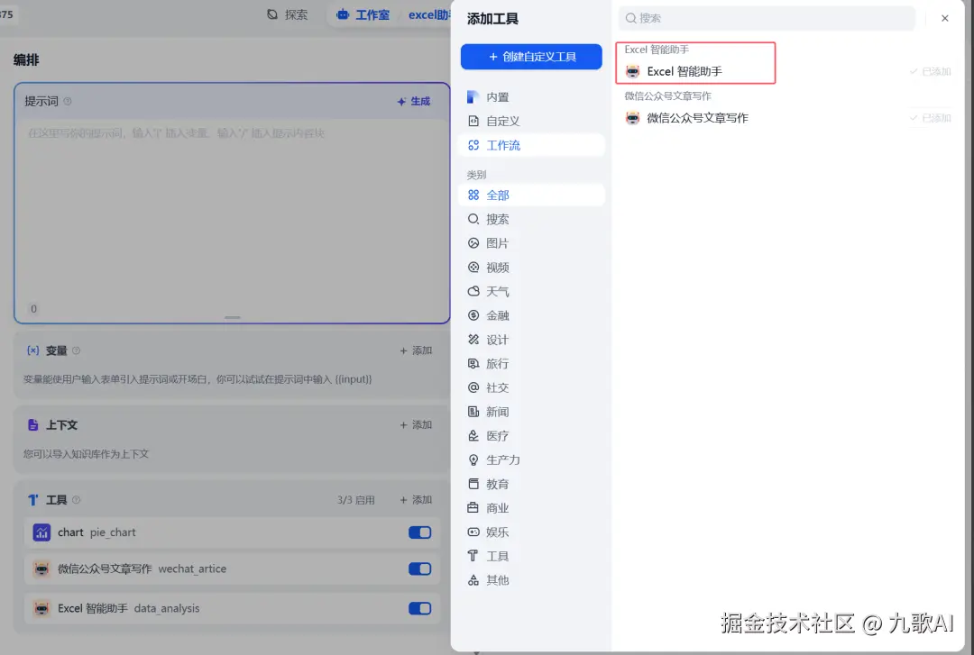Viewport: 974px width, 655px height.
Task: Toggle off the Excel 智能助手 data_analysis tool
Action: click(420, 608)
